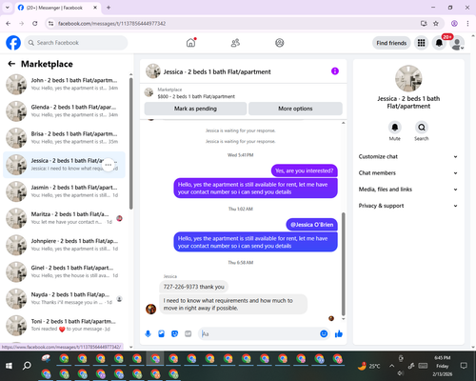Viewport: 476px width, 381px height.
Task: Click the '727-226-9373 thank you' message
Action: click(193, 287)
